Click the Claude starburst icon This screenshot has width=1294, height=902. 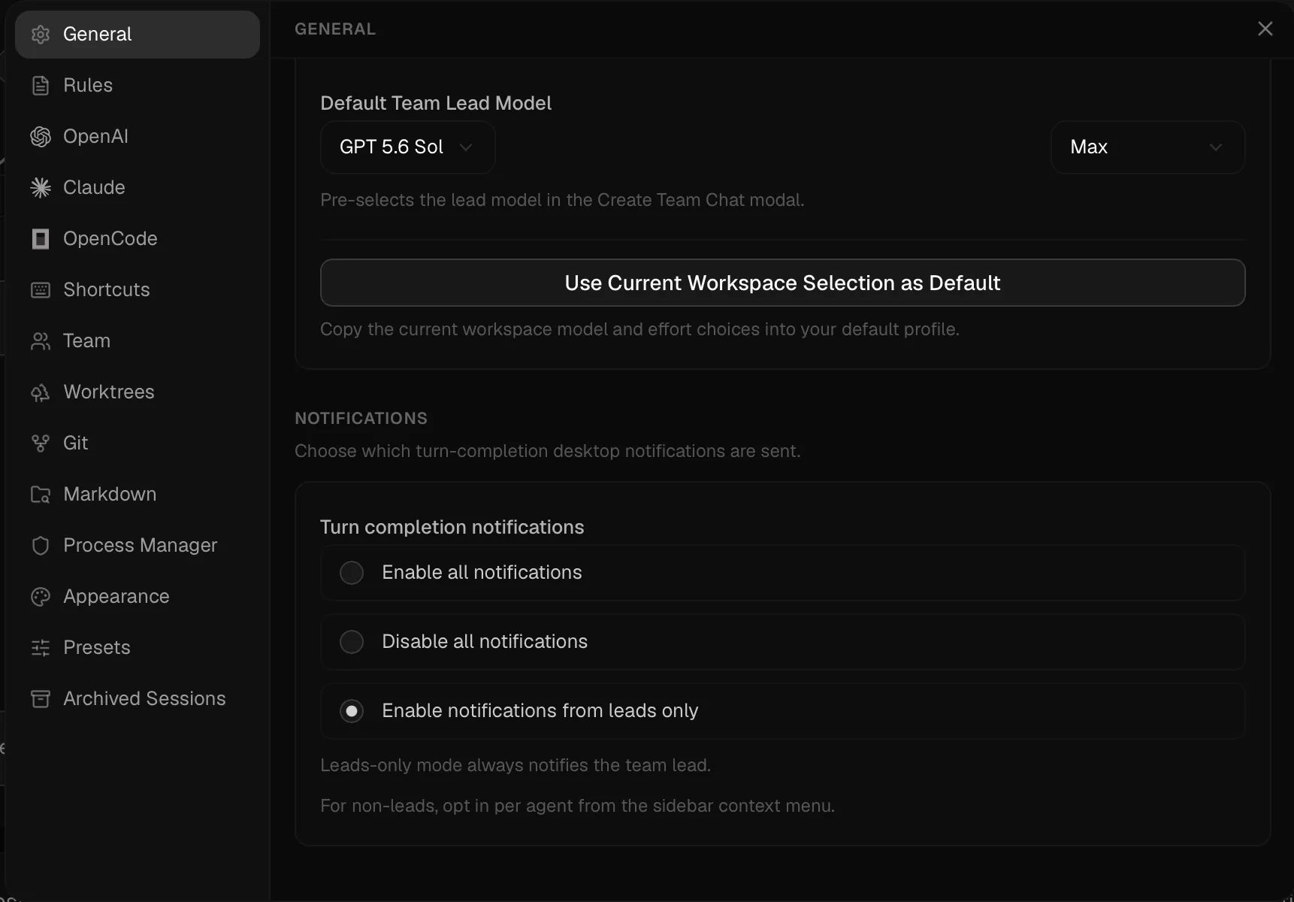pos(41,188)
